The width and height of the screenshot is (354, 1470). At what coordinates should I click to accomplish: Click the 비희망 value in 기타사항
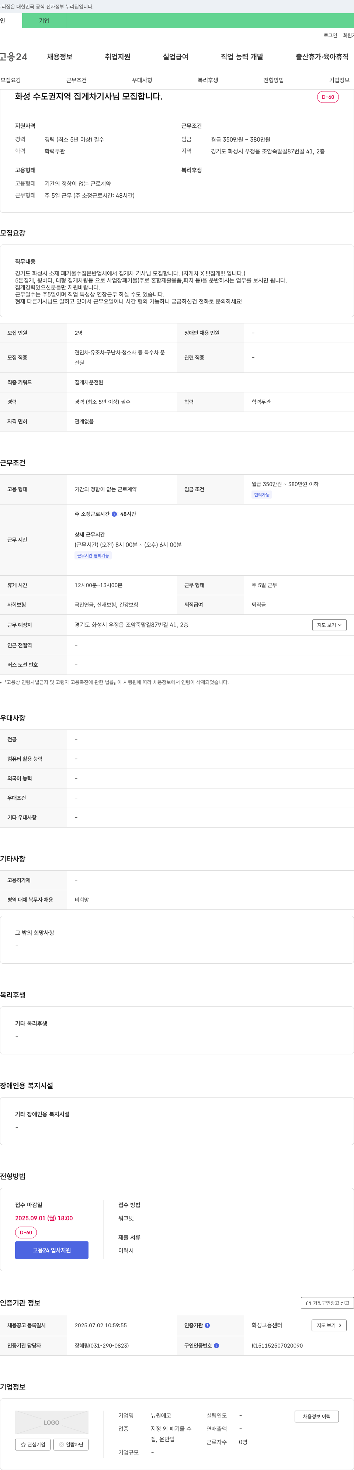click(x=81, y=899)
